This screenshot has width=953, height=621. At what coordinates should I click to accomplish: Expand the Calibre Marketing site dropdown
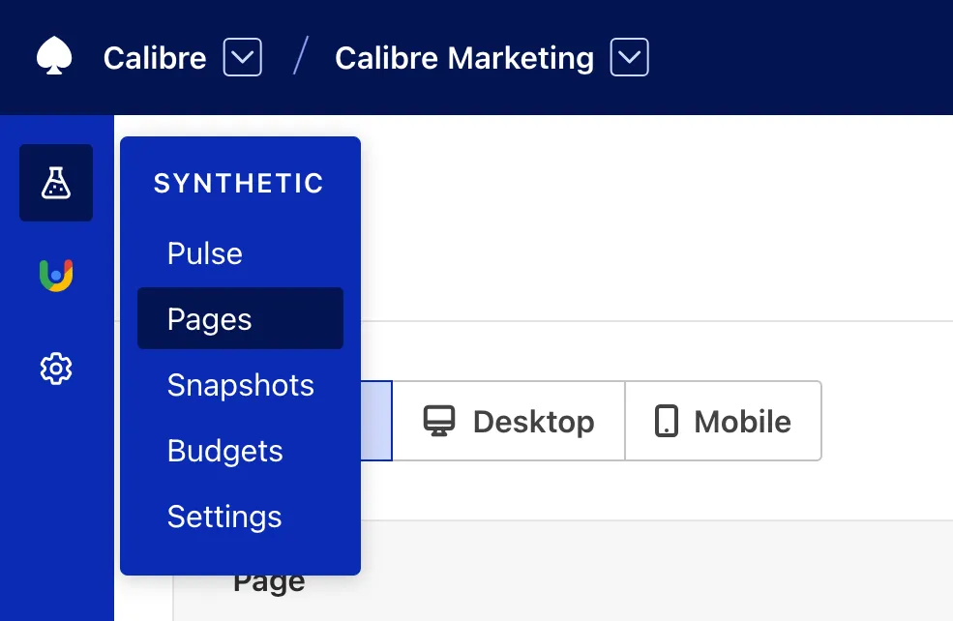point(629,58)
